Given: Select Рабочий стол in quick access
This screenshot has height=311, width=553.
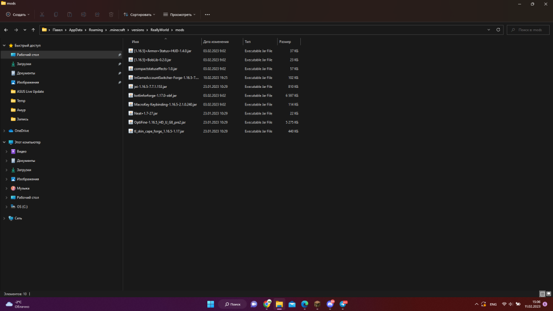Looking at the screenshot, I should pos(62,55).
